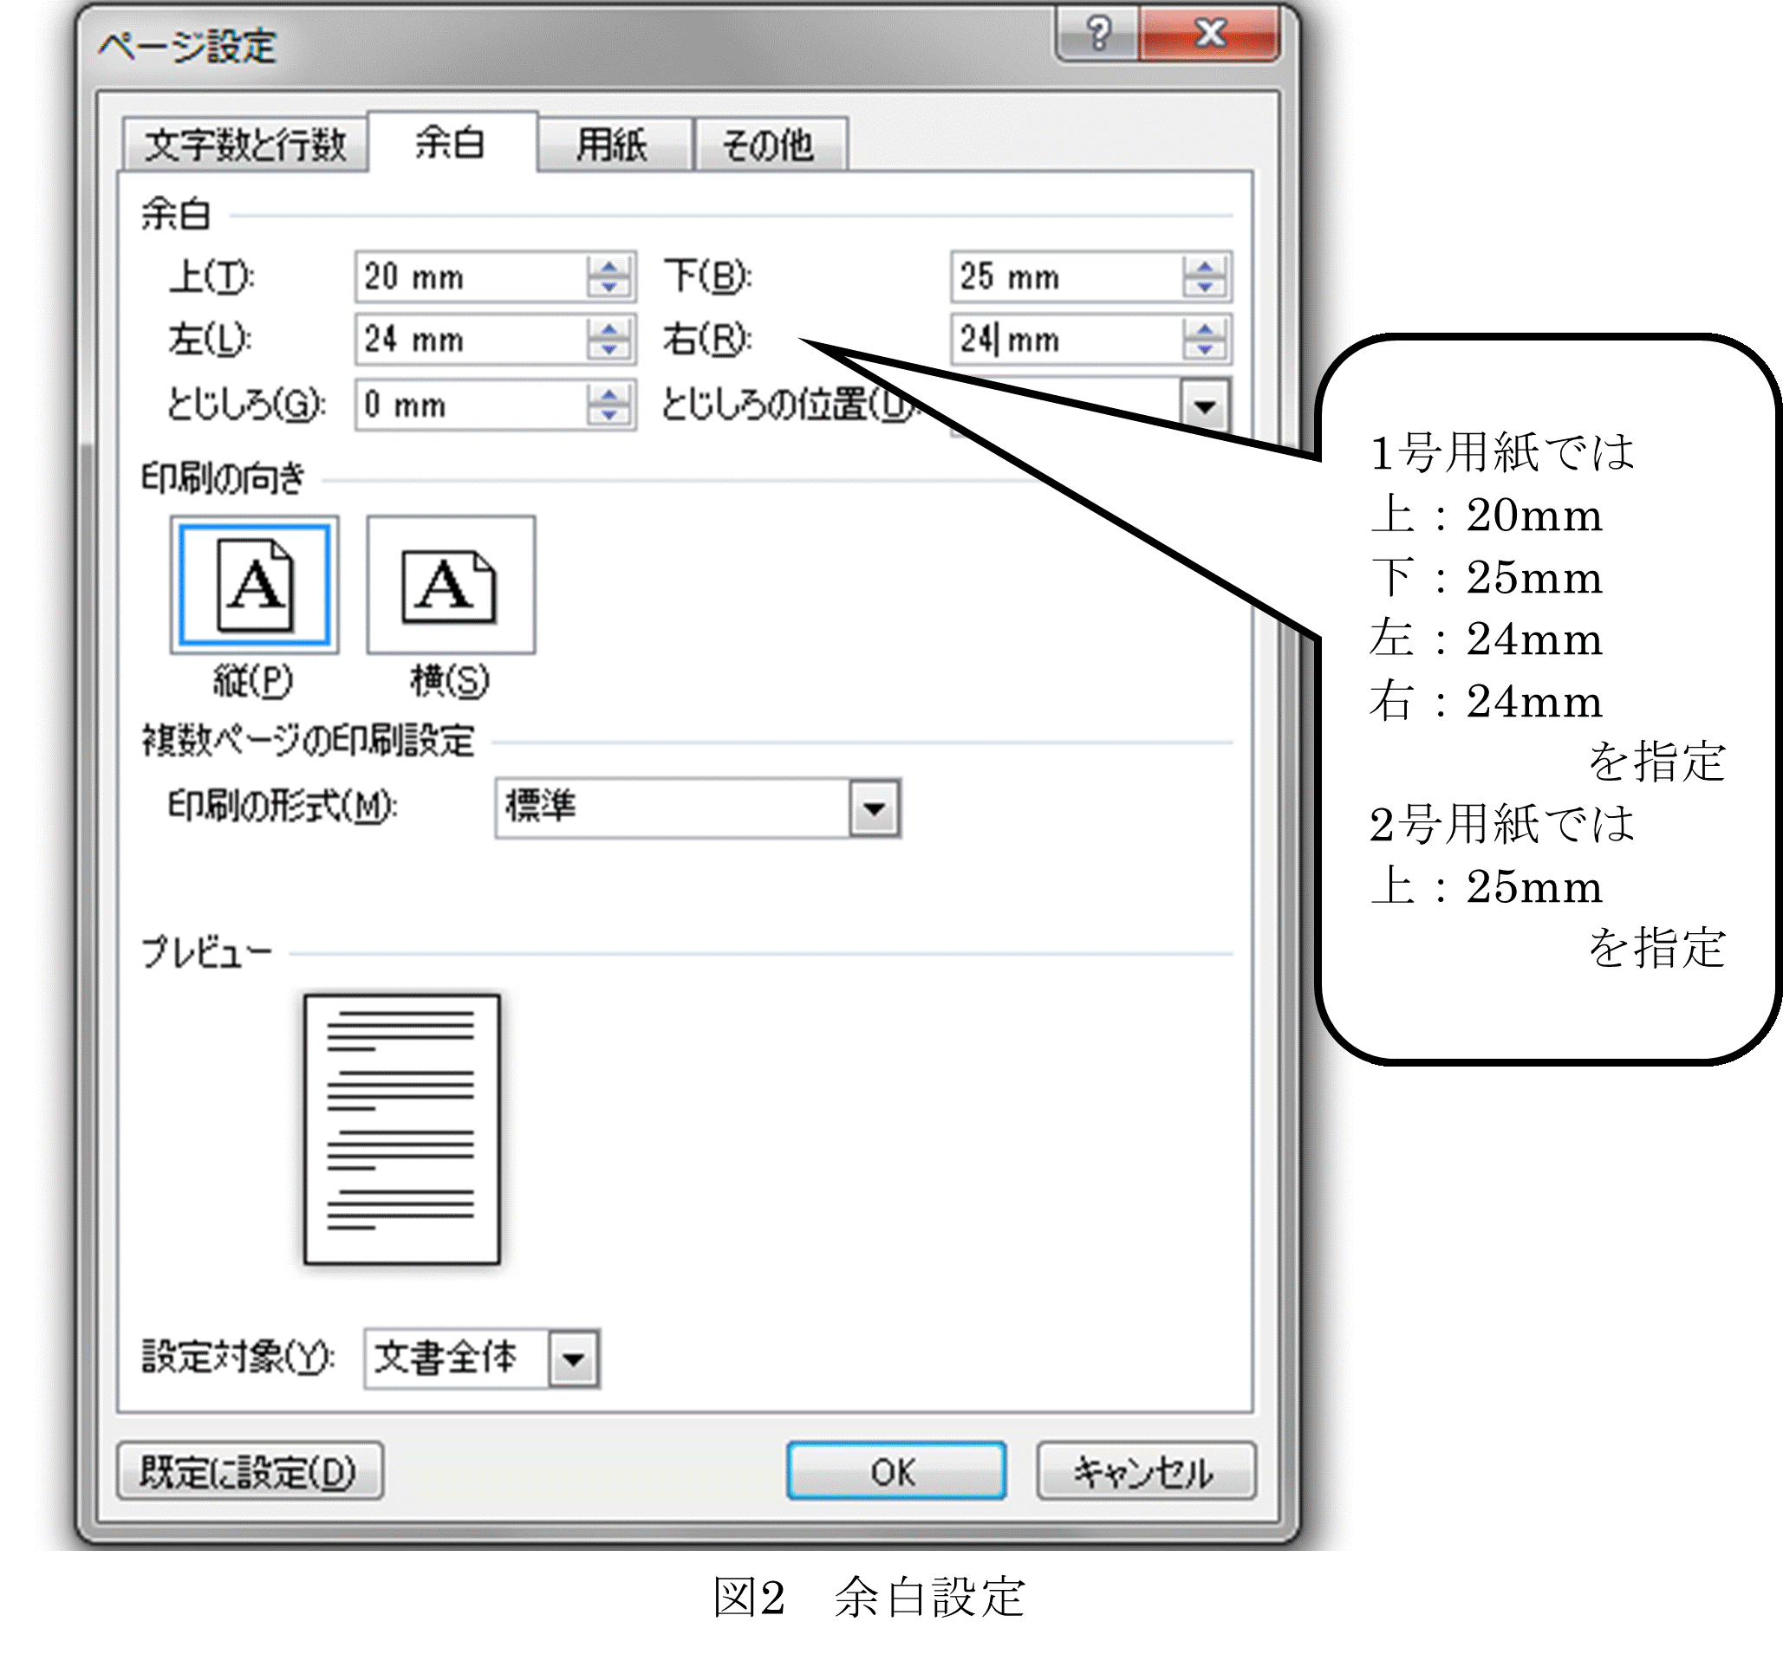Image resolution: width=1783 pixels, height=1654 pixels.
Task: Decrease the 下(B) margin with down arrow
Action: (1206, 288)
